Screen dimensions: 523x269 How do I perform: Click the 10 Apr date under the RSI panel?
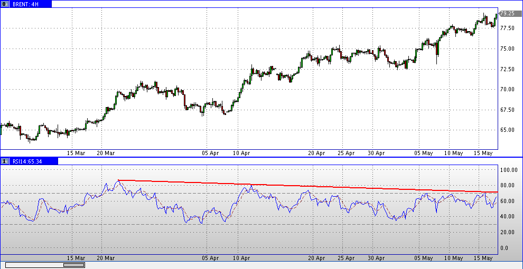pos(241,258)
